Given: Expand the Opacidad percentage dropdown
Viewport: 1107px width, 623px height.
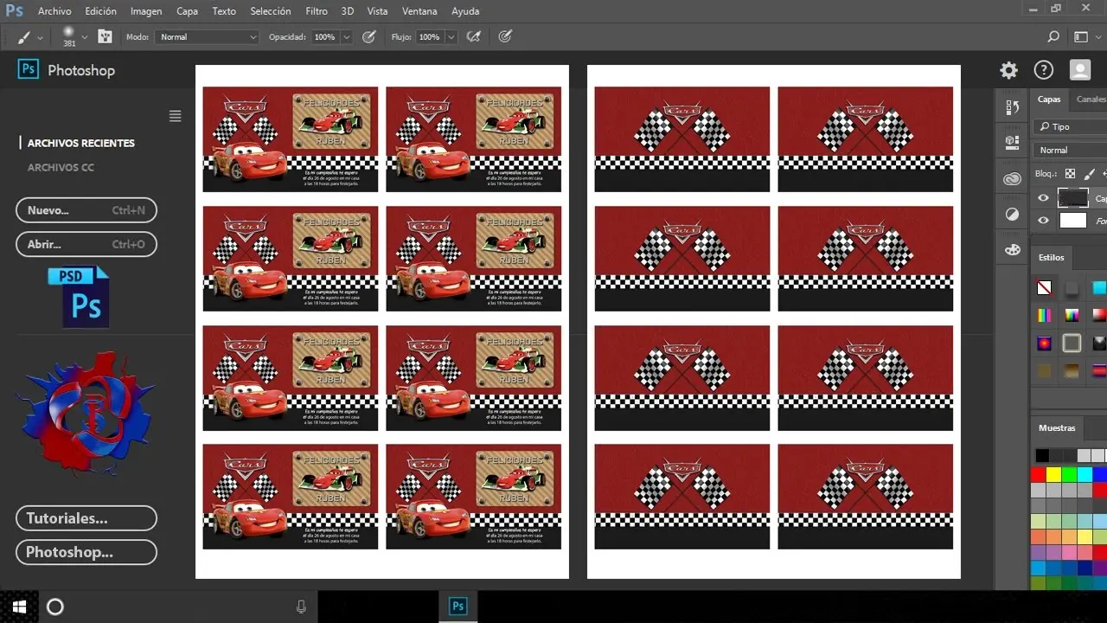Looking at the screenshot, I should pyautogui.click(x=345, y=36).
